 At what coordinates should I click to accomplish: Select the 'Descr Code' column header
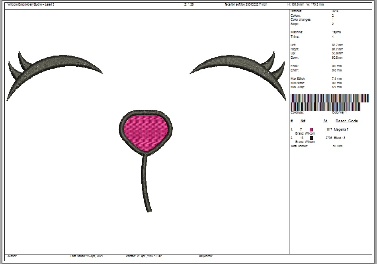(x=346, y=121)
